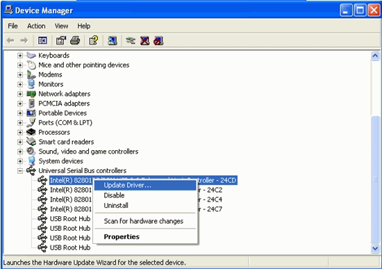Click the Network adapters category icon
The width and height of the screenshot is (382, 269).
pos(31,94)
